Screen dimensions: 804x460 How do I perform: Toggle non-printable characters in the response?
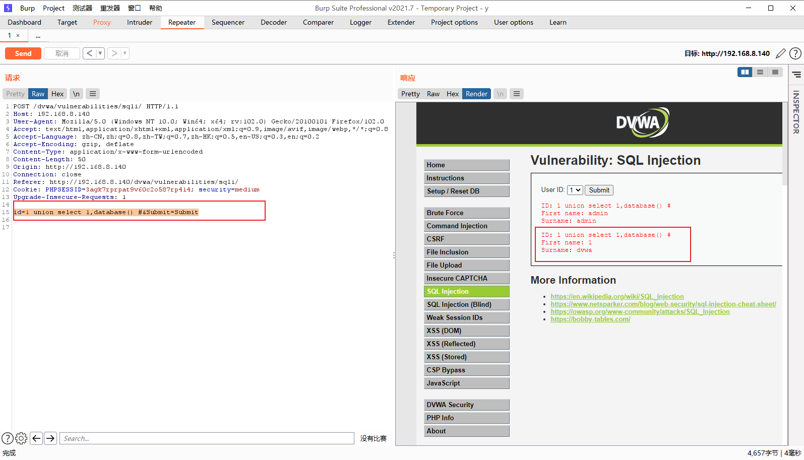500,94
